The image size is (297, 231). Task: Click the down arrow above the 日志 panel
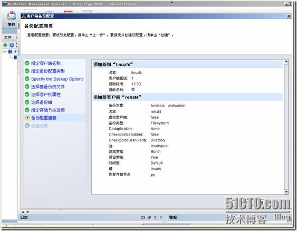coord(27,212)
